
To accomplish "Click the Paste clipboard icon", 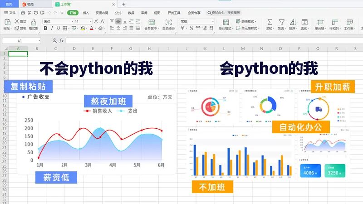I will click(x=7, y=22).
